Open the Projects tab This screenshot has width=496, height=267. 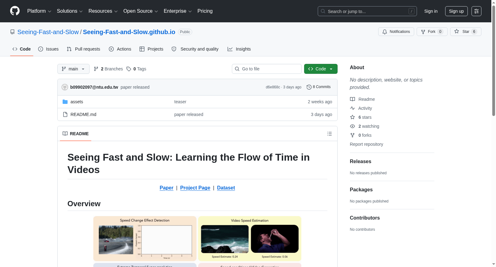point(151,49)
